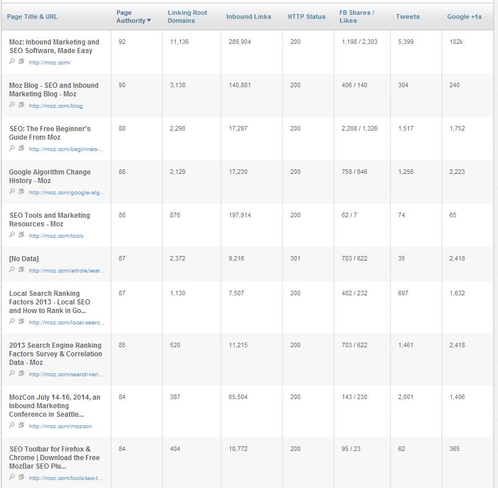The height and width of the screenshot is (488, 498).
Task: Click page icon beside moz.com/mozcon URL
Action: (x=21, y=425)
